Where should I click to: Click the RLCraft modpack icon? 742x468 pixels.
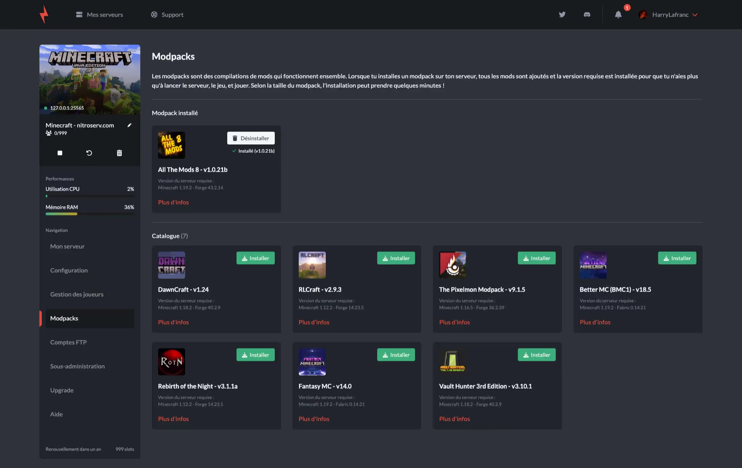312,265
